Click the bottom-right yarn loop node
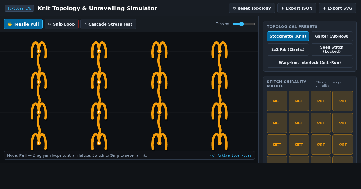 220,143
